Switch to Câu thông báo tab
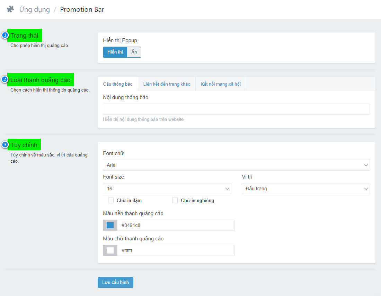Screen dimensions: 381x296 click(x=118, y=84)
